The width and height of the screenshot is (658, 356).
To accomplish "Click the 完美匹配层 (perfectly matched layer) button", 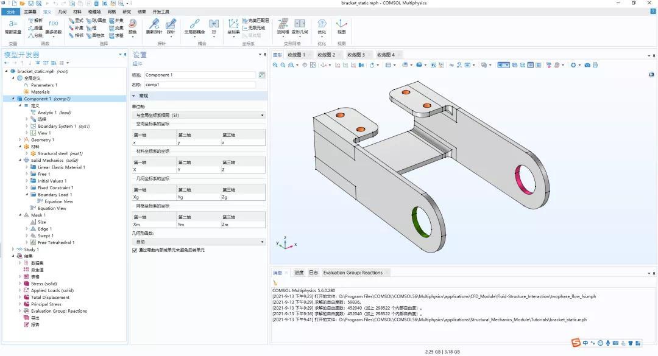I will click(x=255, y=20).
